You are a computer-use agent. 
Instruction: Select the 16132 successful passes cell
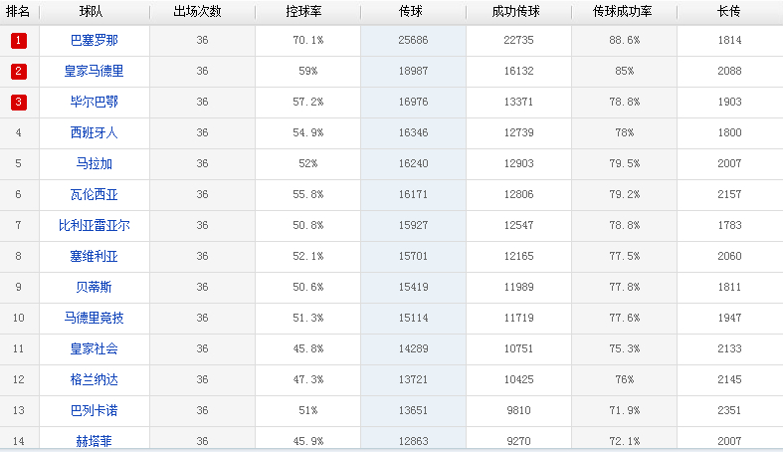click(x=518, y=72)
